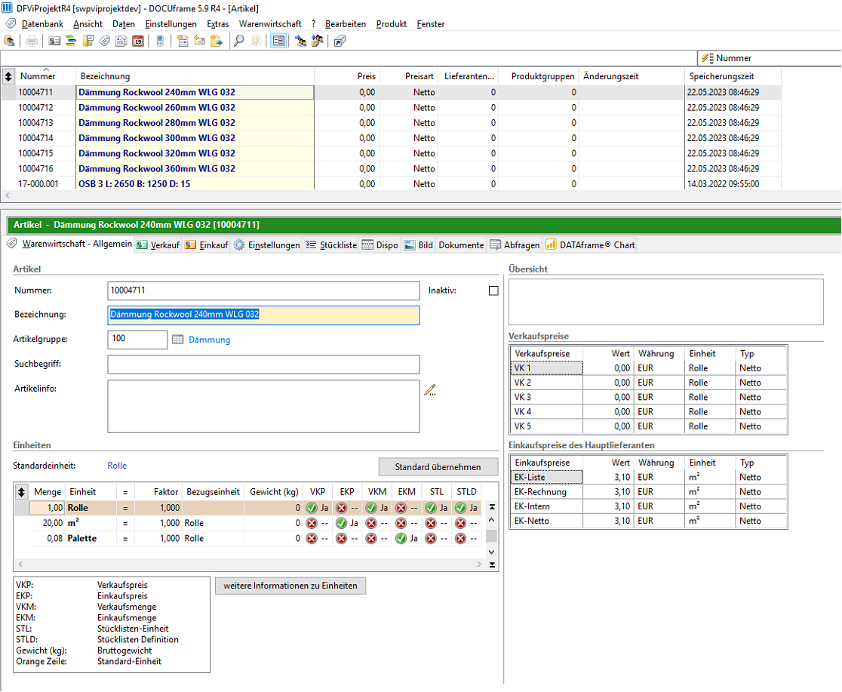This screenshot has height=692, width=842.
Task: Open the Datenbank menu
Action: [42, 24]
